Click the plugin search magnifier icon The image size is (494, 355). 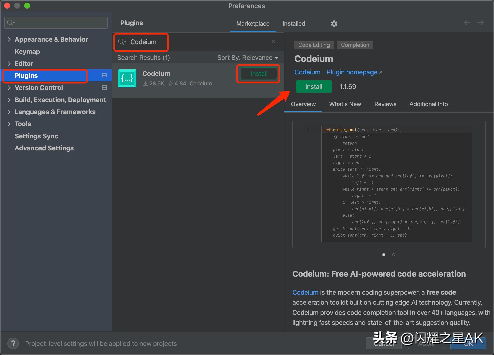(122, 42)
